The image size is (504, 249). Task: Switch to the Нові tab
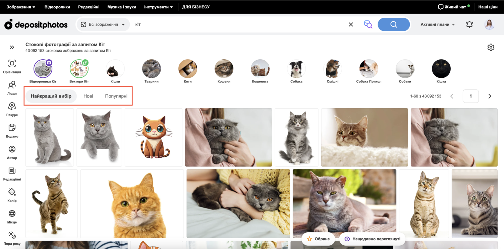[88, 96]
